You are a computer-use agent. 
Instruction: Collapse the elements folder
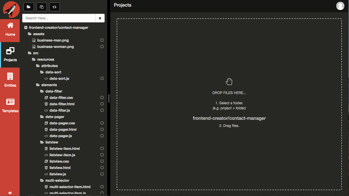pos(38,85)
